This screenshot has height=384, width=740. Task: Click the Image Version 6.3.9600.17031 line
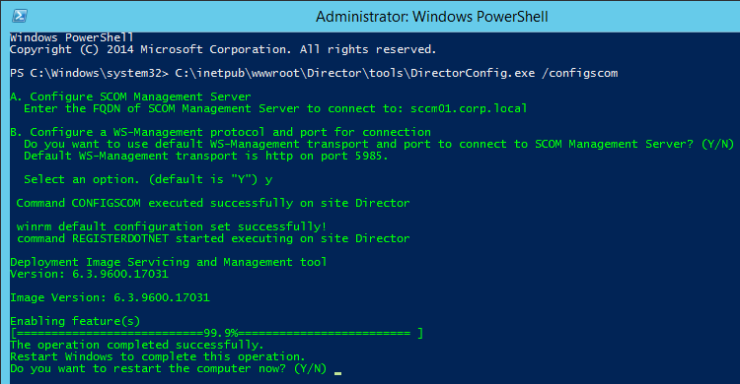[110, 297]
